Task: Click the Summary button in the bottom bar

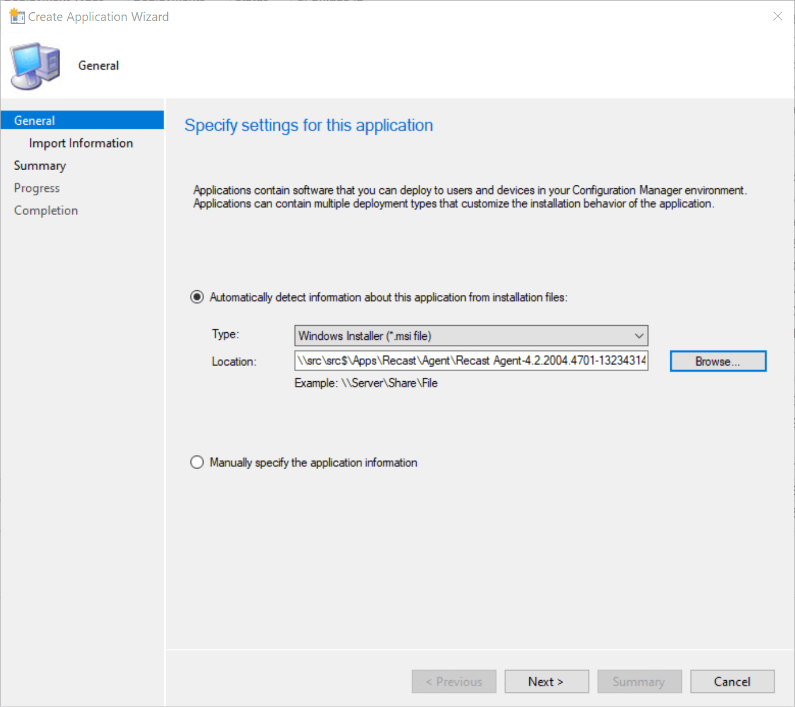Action: (639, 681)
